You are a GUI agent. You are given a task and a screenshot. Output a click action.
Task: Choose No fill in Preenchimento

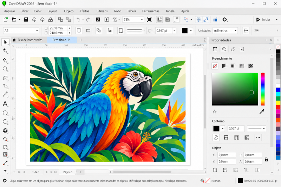tap(215, 66)
